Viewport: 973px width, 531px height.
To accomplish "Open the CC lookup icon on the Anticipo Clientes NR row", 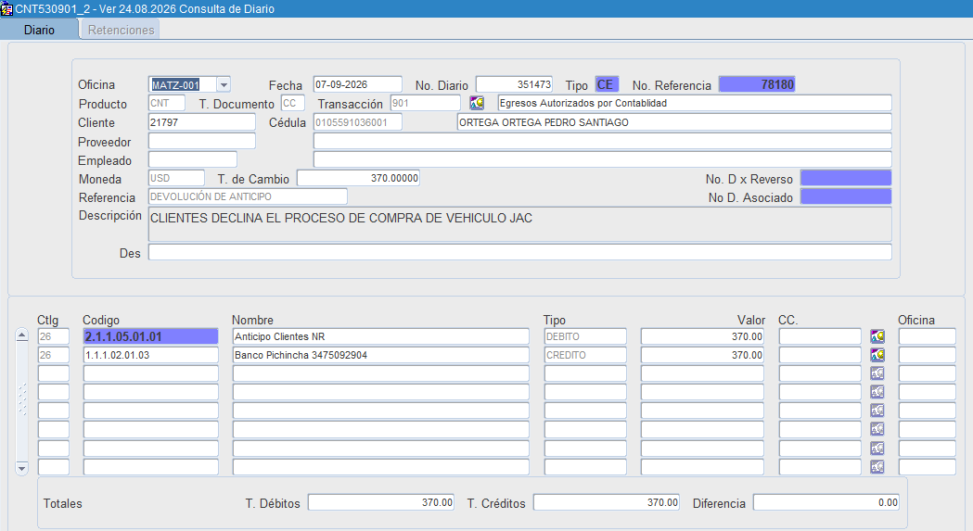I will [877, 336].
